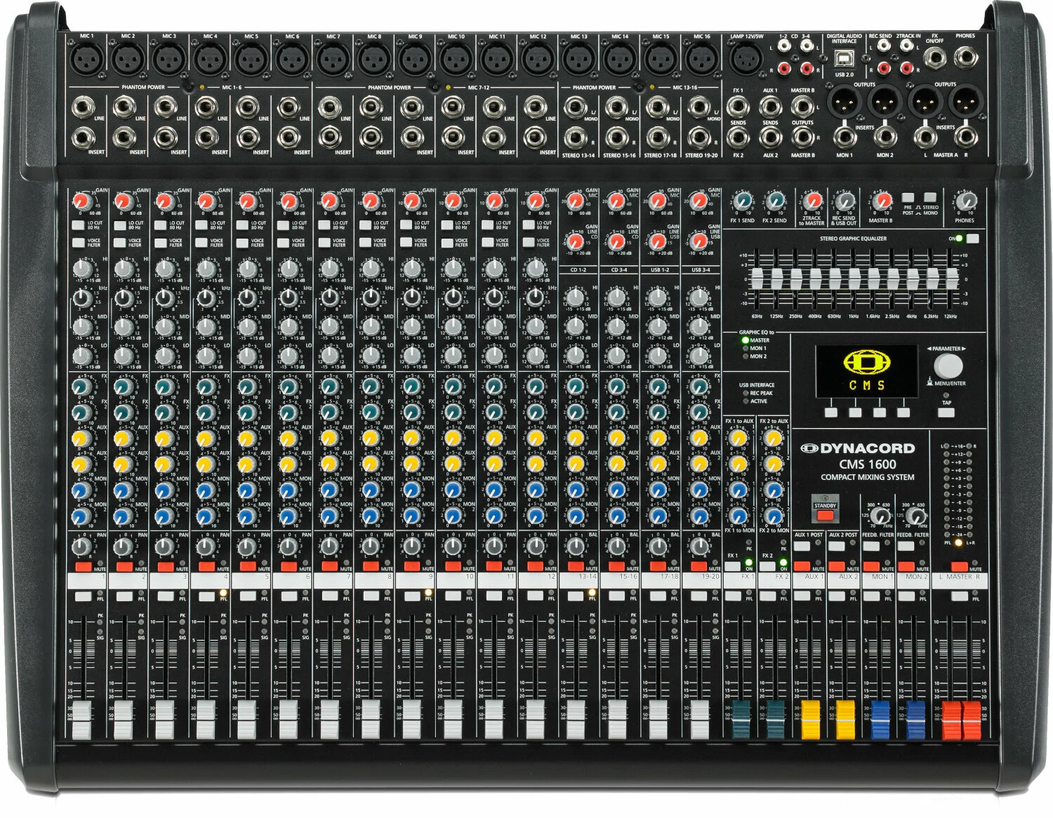Enable MON 1 FEEDB. FILTER button
This screenshot has height=818, width=1053.
tap(871, 547)
